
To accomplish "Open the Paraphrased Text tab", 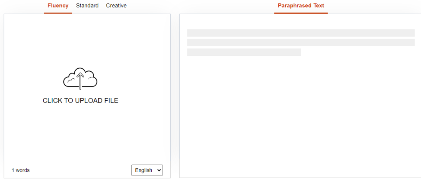I will click(x=301, y=6).
